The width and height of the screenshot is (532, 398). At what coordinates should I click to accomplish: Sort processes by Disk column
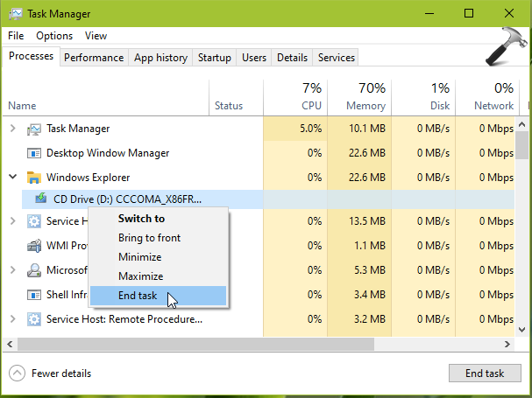tap(423, 98)
